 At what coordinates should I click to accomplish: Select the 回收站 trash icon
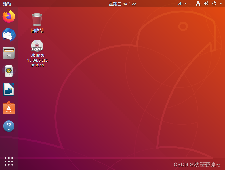37,20
